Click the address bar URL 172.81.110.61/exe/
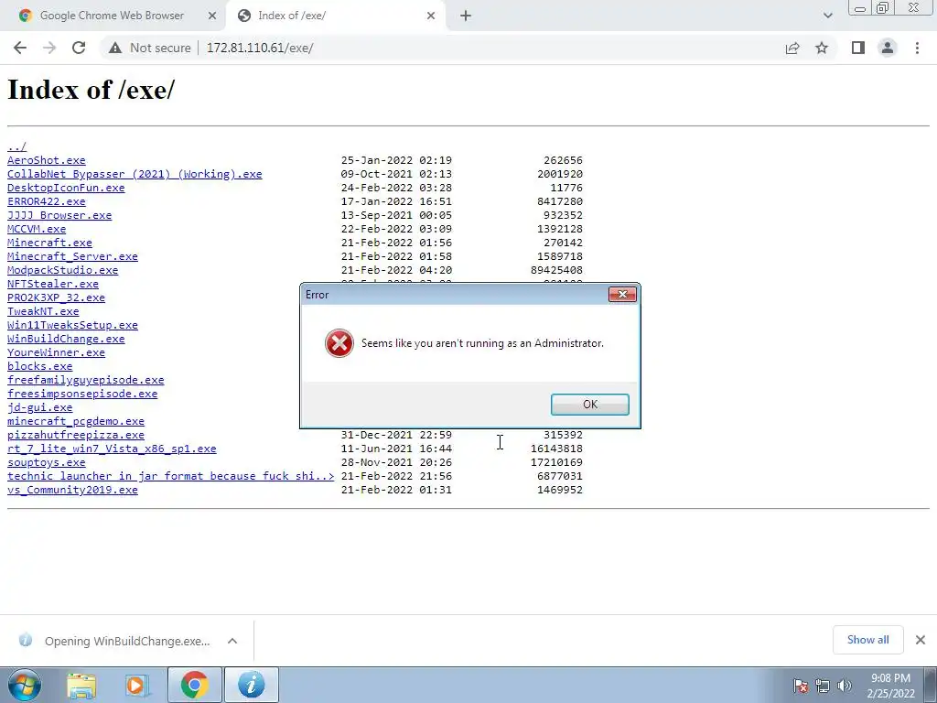 pyautogui.click(x=259, y=48)
